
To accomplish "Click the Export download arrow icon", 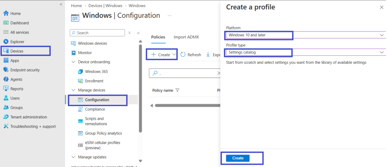I will pyautogui.click(x=208, y=54).
